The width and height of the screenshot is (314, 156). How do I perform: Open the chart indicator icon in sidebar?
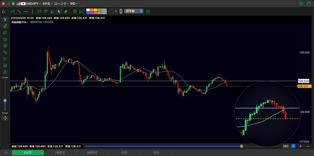tap(5, 33)
